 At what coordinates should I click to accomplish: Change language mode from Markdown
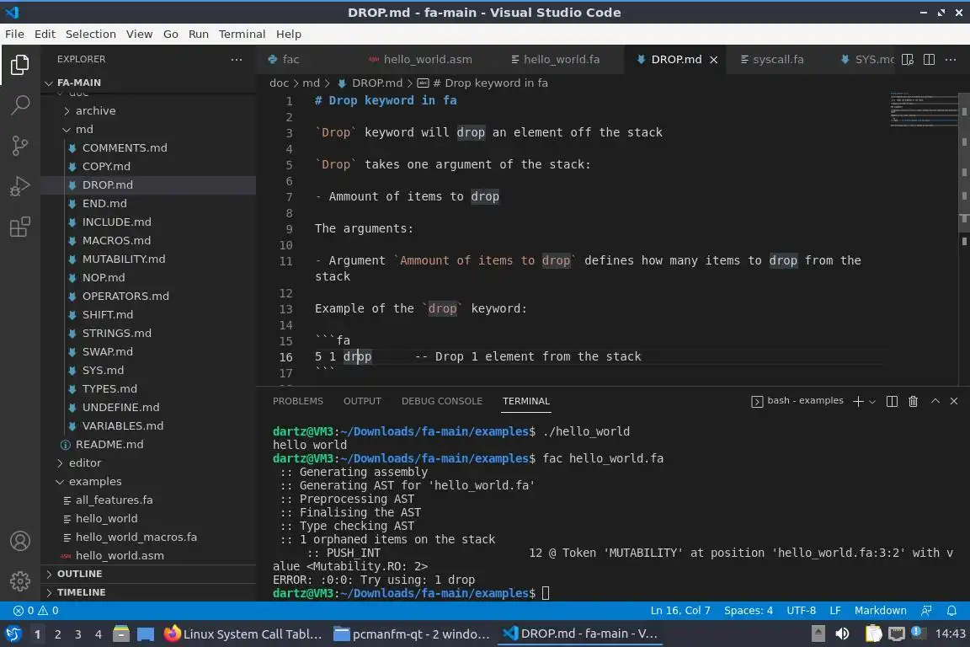point(880,611)
